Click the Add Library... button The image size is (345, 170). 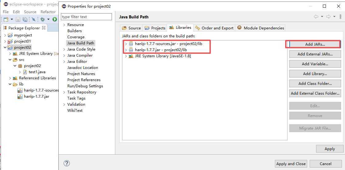315,74
